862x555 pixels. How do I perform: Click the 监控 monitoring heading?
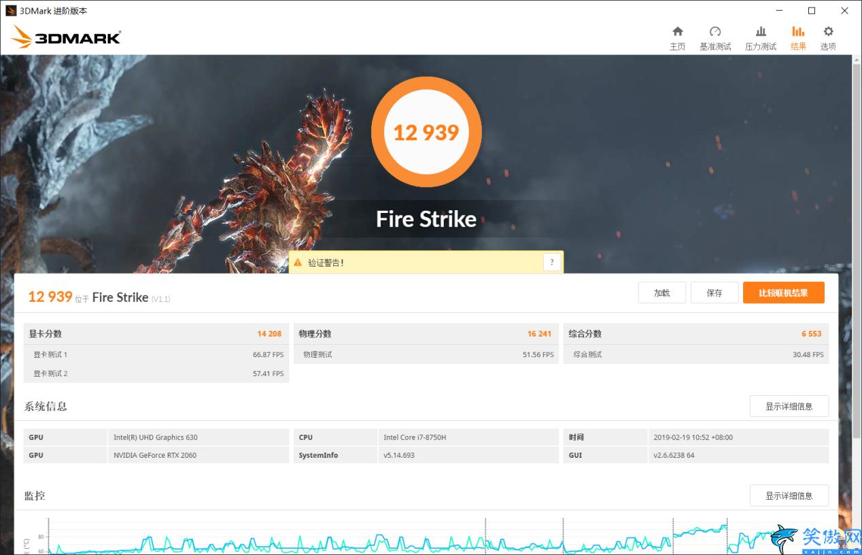tap(35, 496)
